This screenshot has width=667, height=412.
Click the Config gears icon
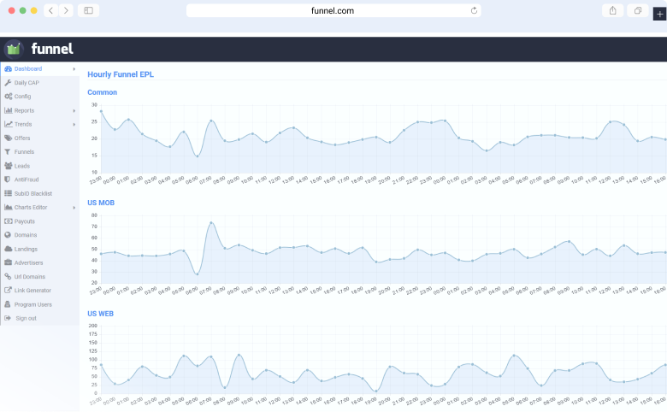(8, 97)
